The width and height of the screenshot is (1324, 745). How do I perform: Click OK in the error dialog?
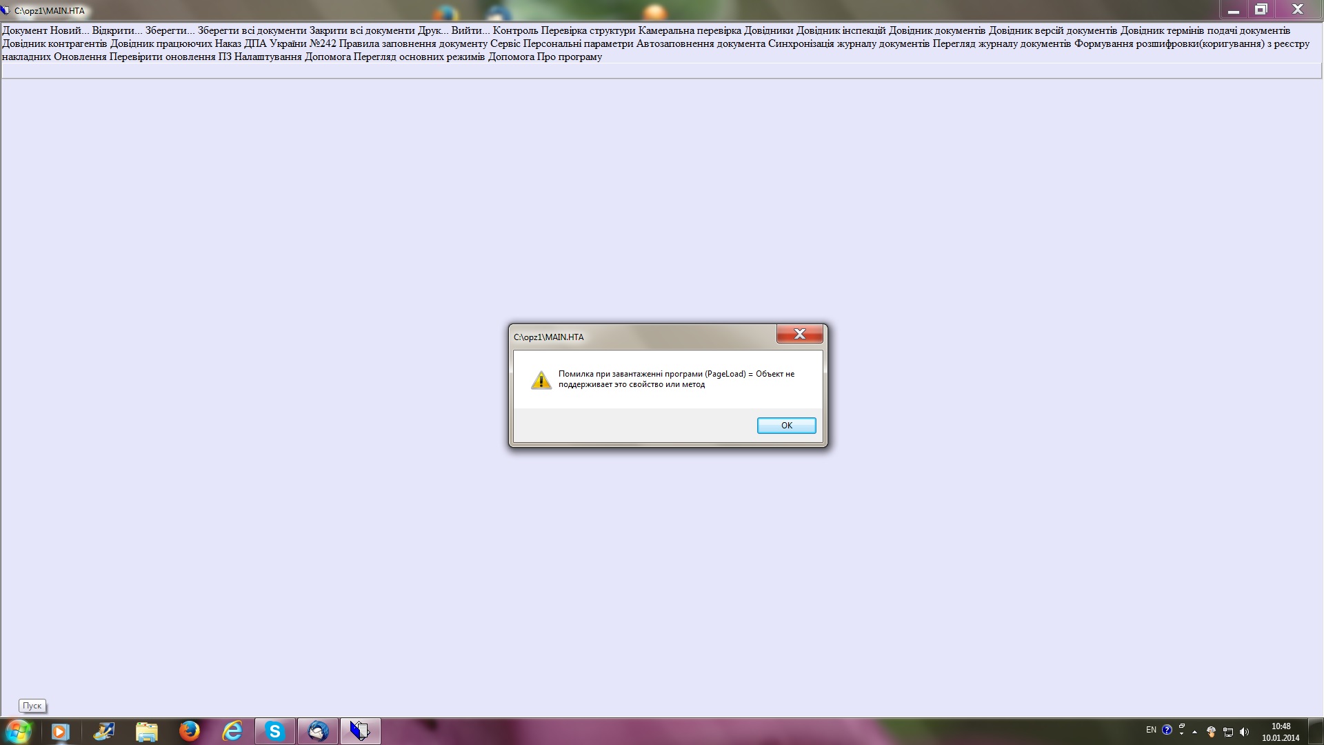786,426
